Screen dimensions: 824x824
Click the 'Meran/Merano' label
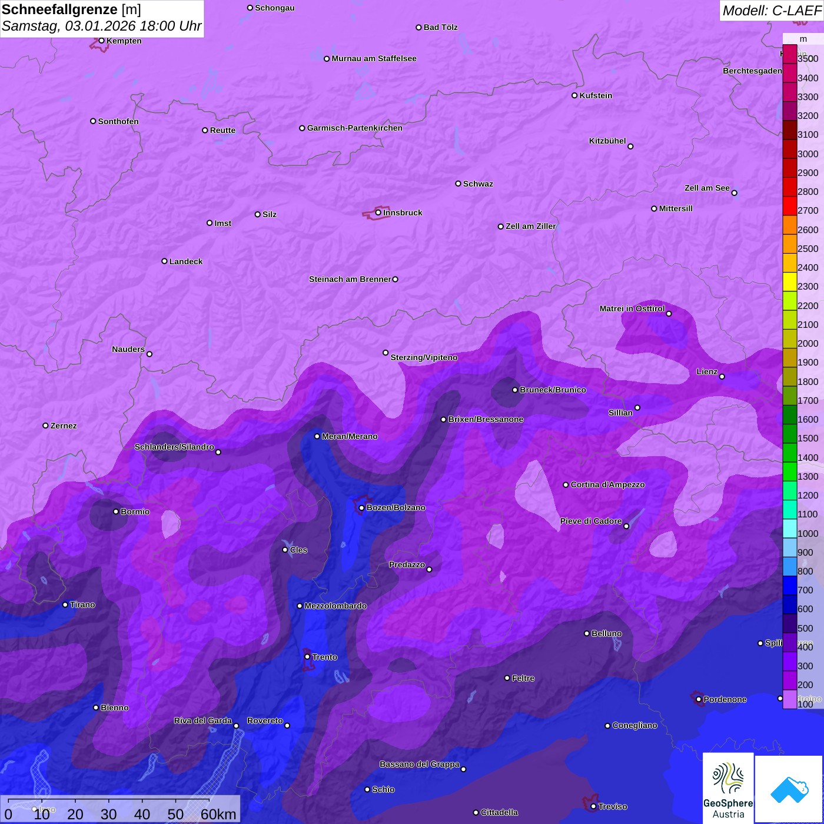[x=350, y=436]
